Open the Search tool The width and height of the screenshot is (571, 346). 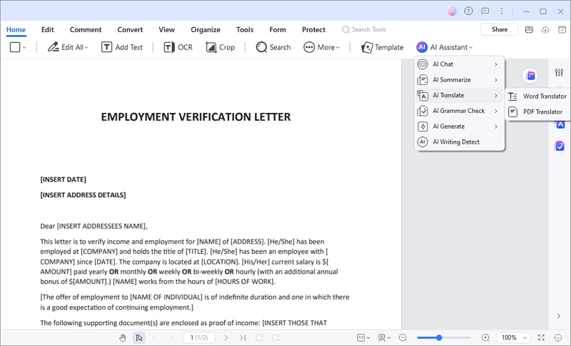273,47
